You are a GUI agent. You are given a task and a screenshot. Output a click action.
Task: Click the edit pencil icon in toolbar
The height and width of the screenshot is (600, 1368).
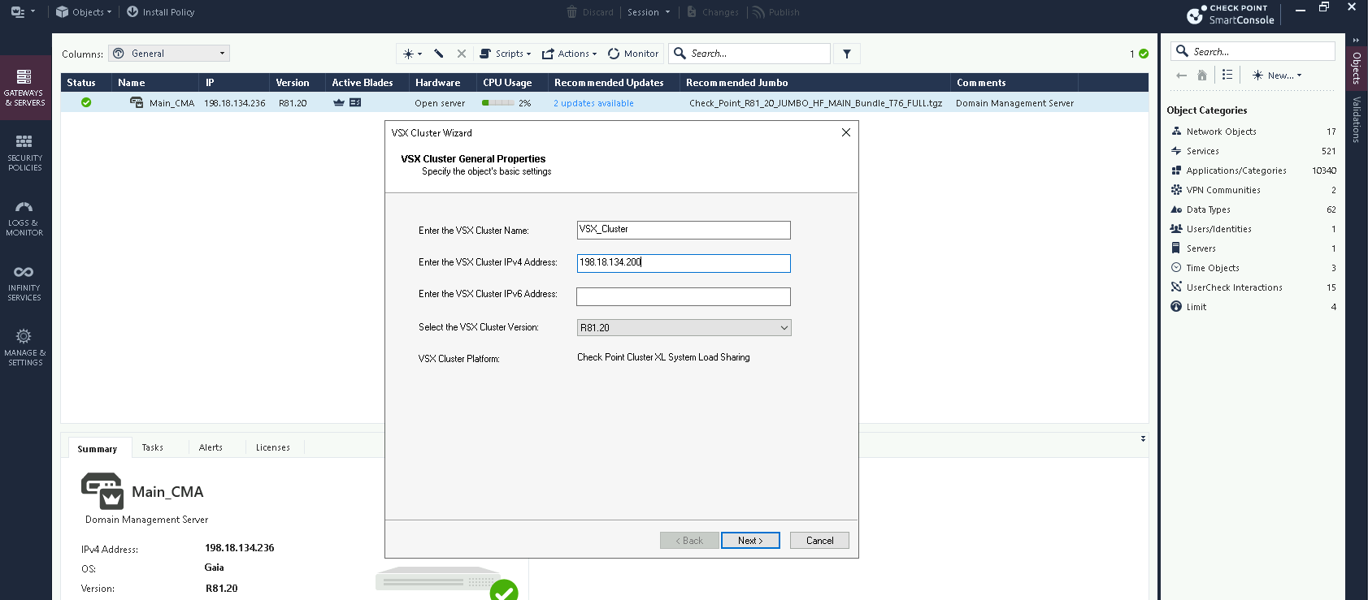[439, 54]
